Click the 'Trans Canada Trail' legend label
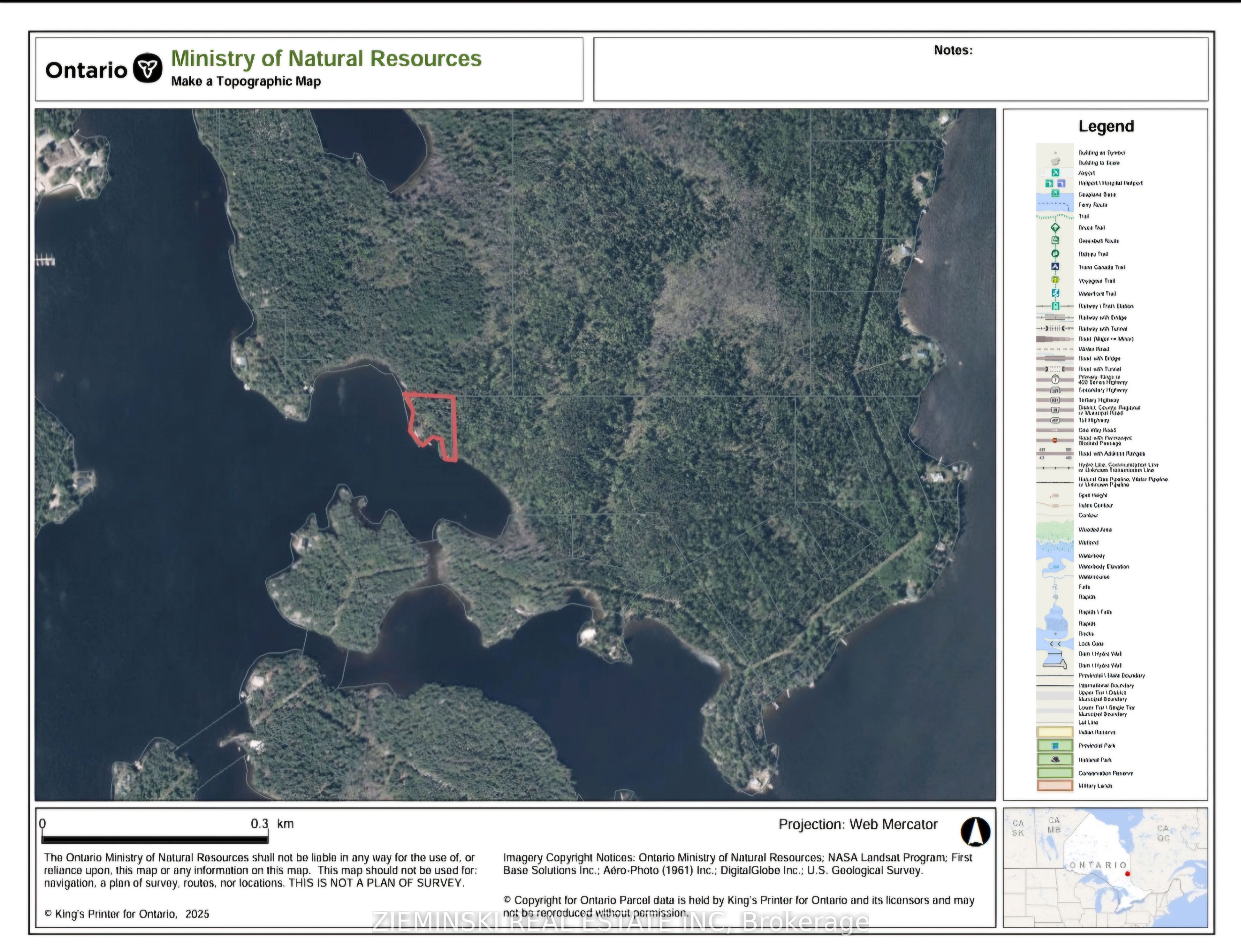 point(1102,267)
